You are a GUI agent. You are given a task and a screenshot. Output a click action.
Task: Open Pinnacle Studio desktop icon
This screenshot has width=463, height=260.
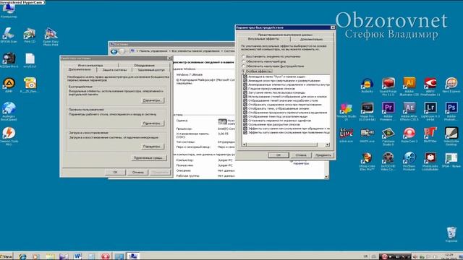coord(346,111)
